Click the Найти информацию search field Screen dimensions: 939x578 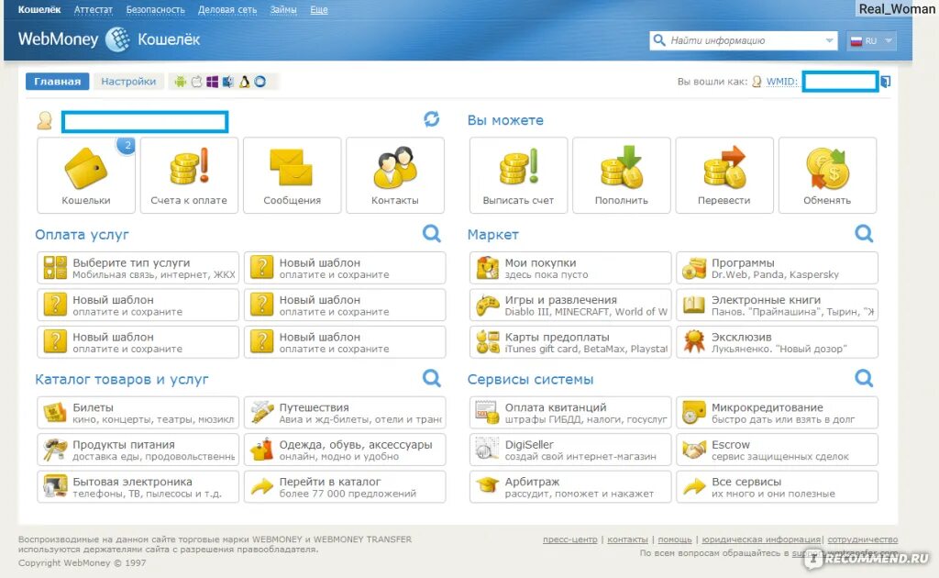coord(743,40)
